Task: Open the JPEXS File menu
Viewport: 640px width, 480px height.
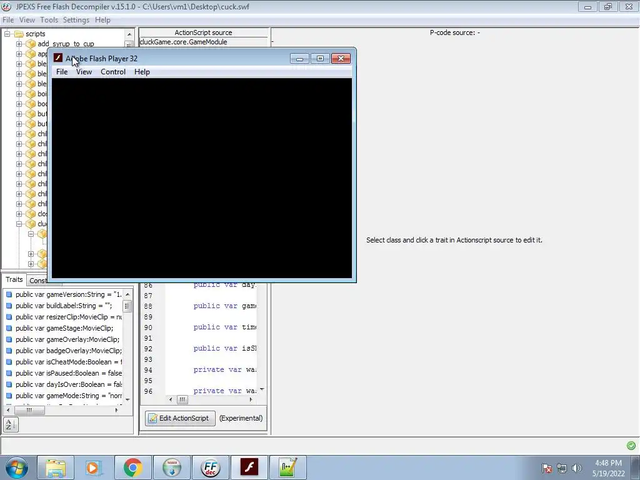Action: tap(8, 19)
